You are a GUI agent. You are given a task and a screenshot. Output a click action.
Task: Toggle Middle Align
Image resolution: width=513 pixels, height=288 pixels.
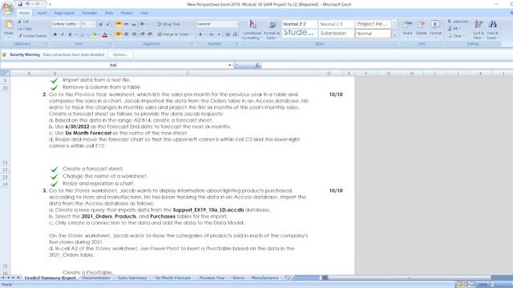(x=127, y=24)
